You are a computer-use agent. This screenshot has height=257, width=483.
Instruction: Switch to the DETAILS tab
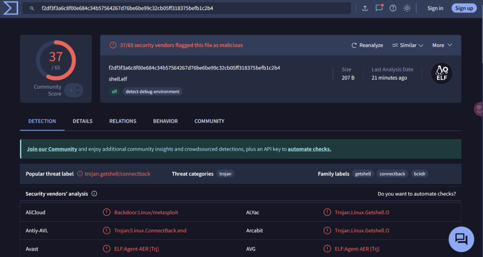tap(83, 121)
